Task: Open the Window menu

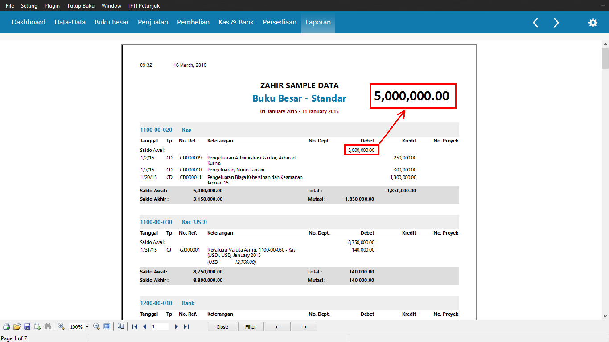Action: point(111,6)
